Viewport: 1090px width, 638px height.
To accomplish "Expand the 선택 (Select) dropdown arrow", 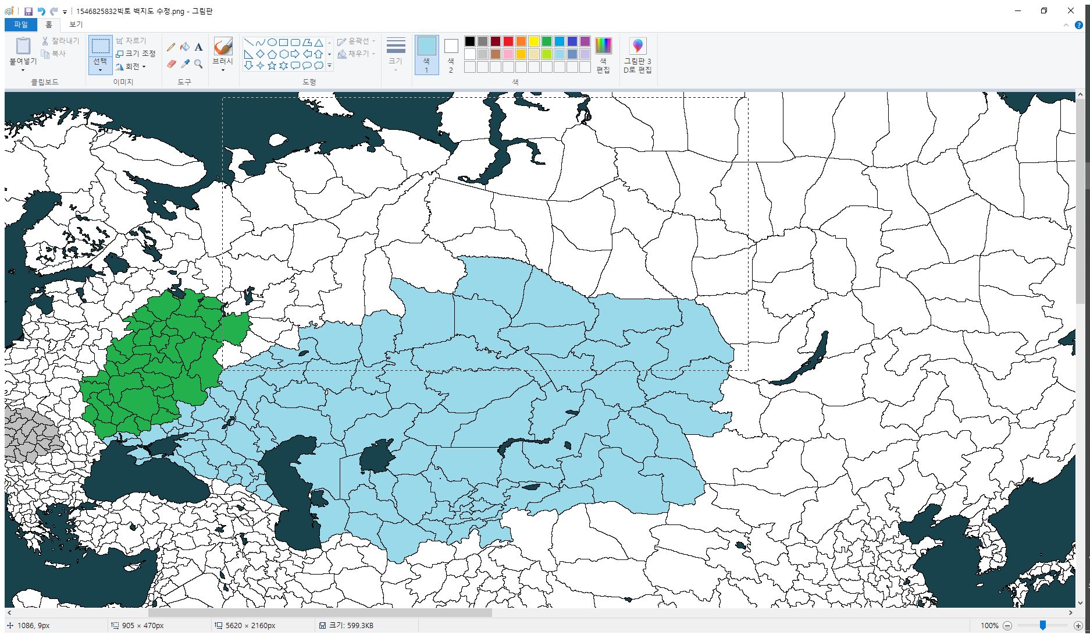I will click(100, 70).
